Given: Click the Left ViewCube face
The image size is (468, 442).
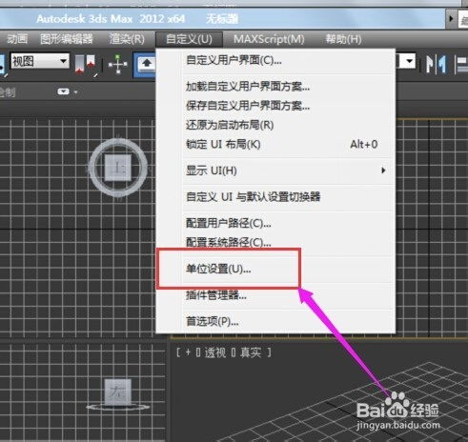Looking at the screenshot, I should [118, 392].
